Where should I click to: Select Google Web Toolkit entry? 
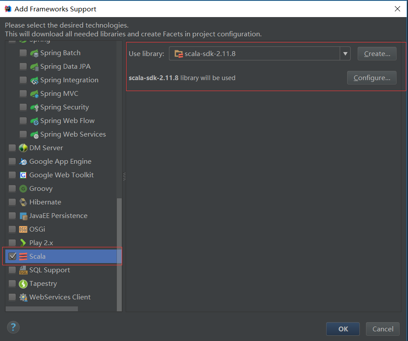(61, 175)
